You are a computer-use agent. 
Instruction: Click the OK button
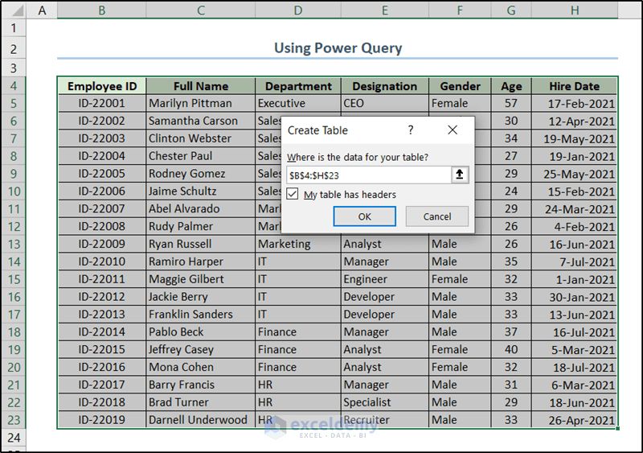tap(364, 216)
